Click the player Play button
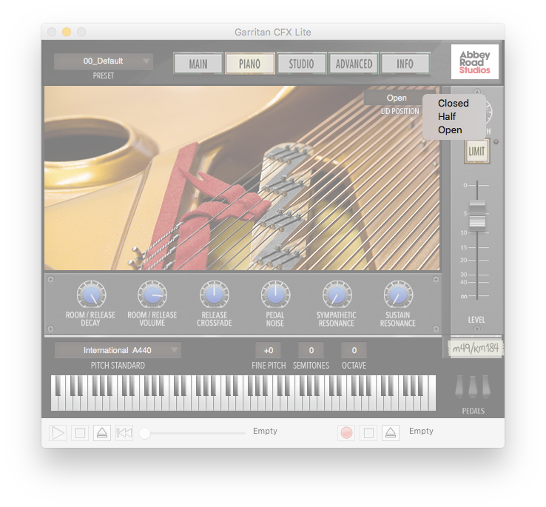 click(x=58, y=433)
